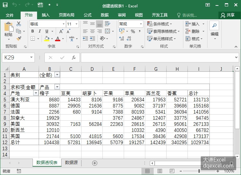
Task: Click the Undo arrow icon
Action: pos(14,5)
